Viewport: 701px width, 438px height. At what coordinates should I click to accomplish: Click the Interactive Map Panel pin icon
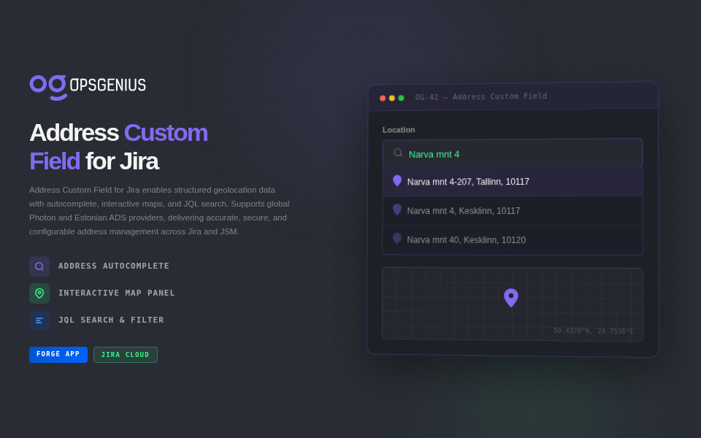[39, 293]
